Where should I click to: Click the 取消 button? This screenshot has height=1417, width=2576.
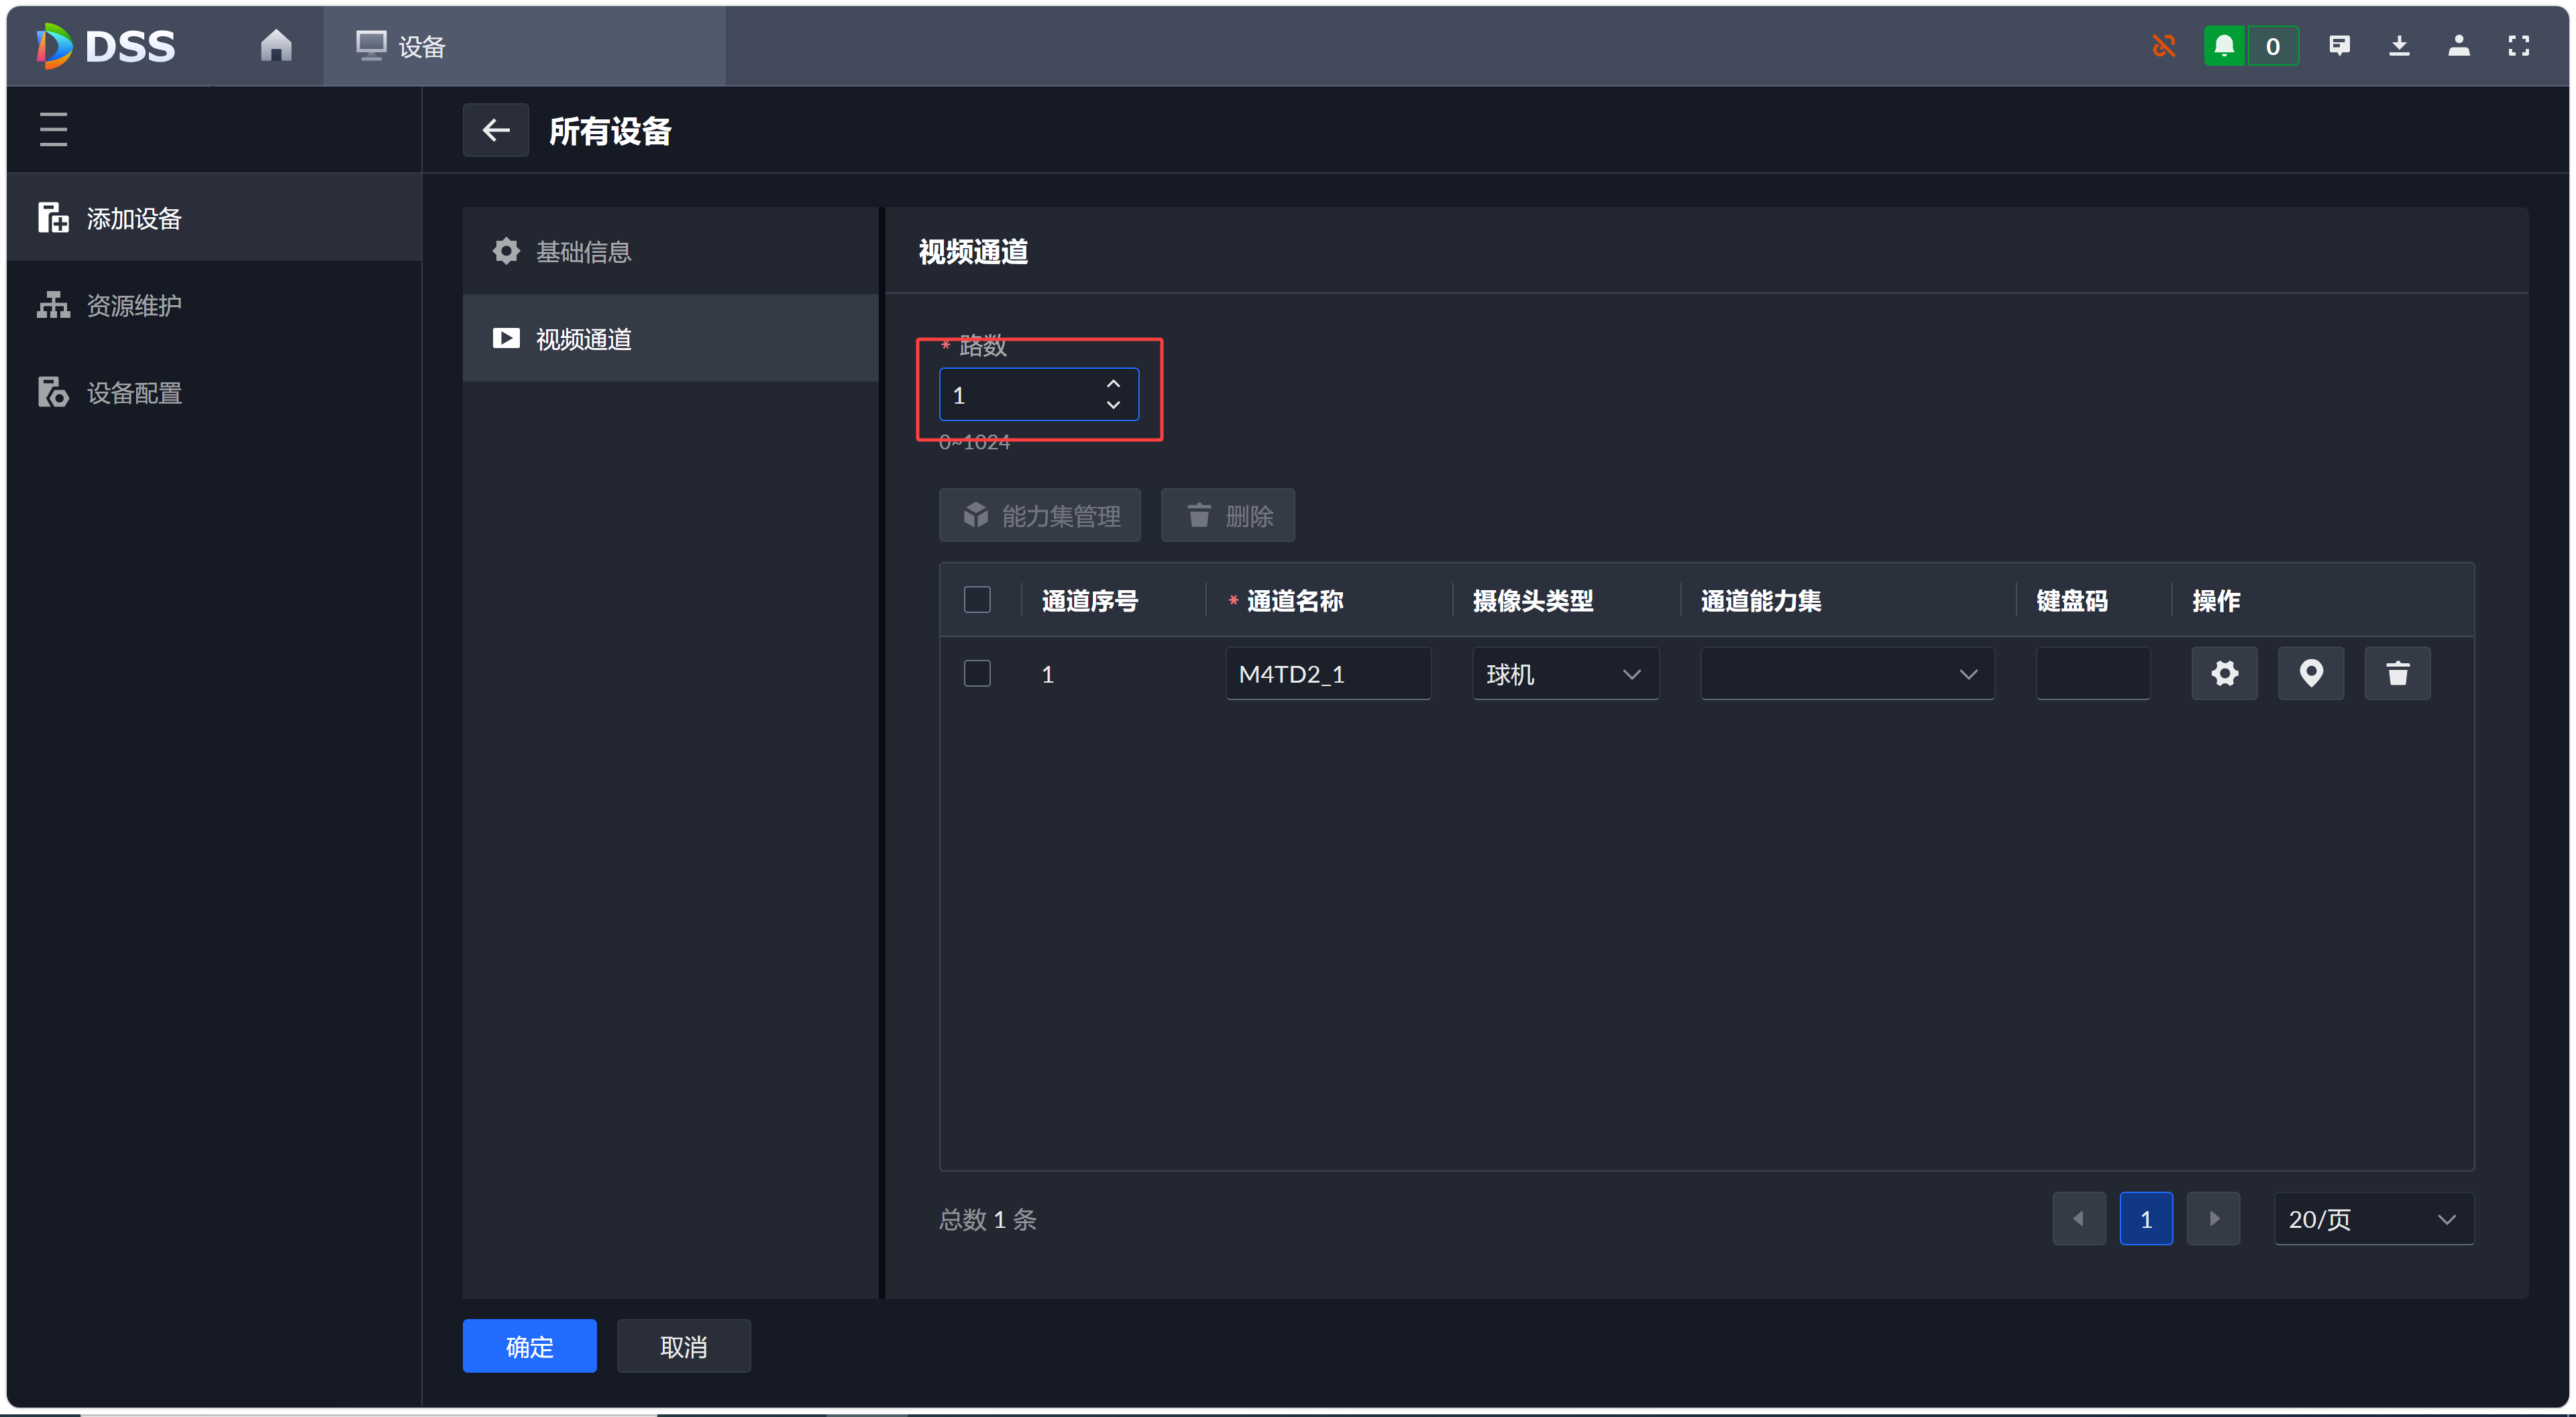click(x=683, y=1346)
